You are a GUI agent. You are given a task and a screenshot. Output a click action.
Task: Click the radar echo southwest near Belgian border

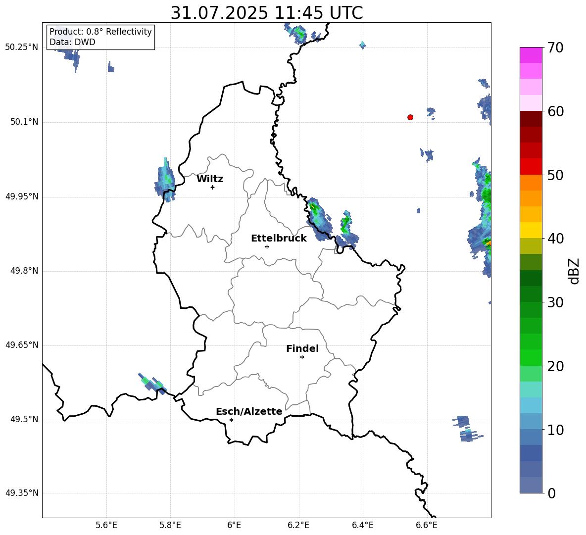pyautogui.click(x=152, y=384)
